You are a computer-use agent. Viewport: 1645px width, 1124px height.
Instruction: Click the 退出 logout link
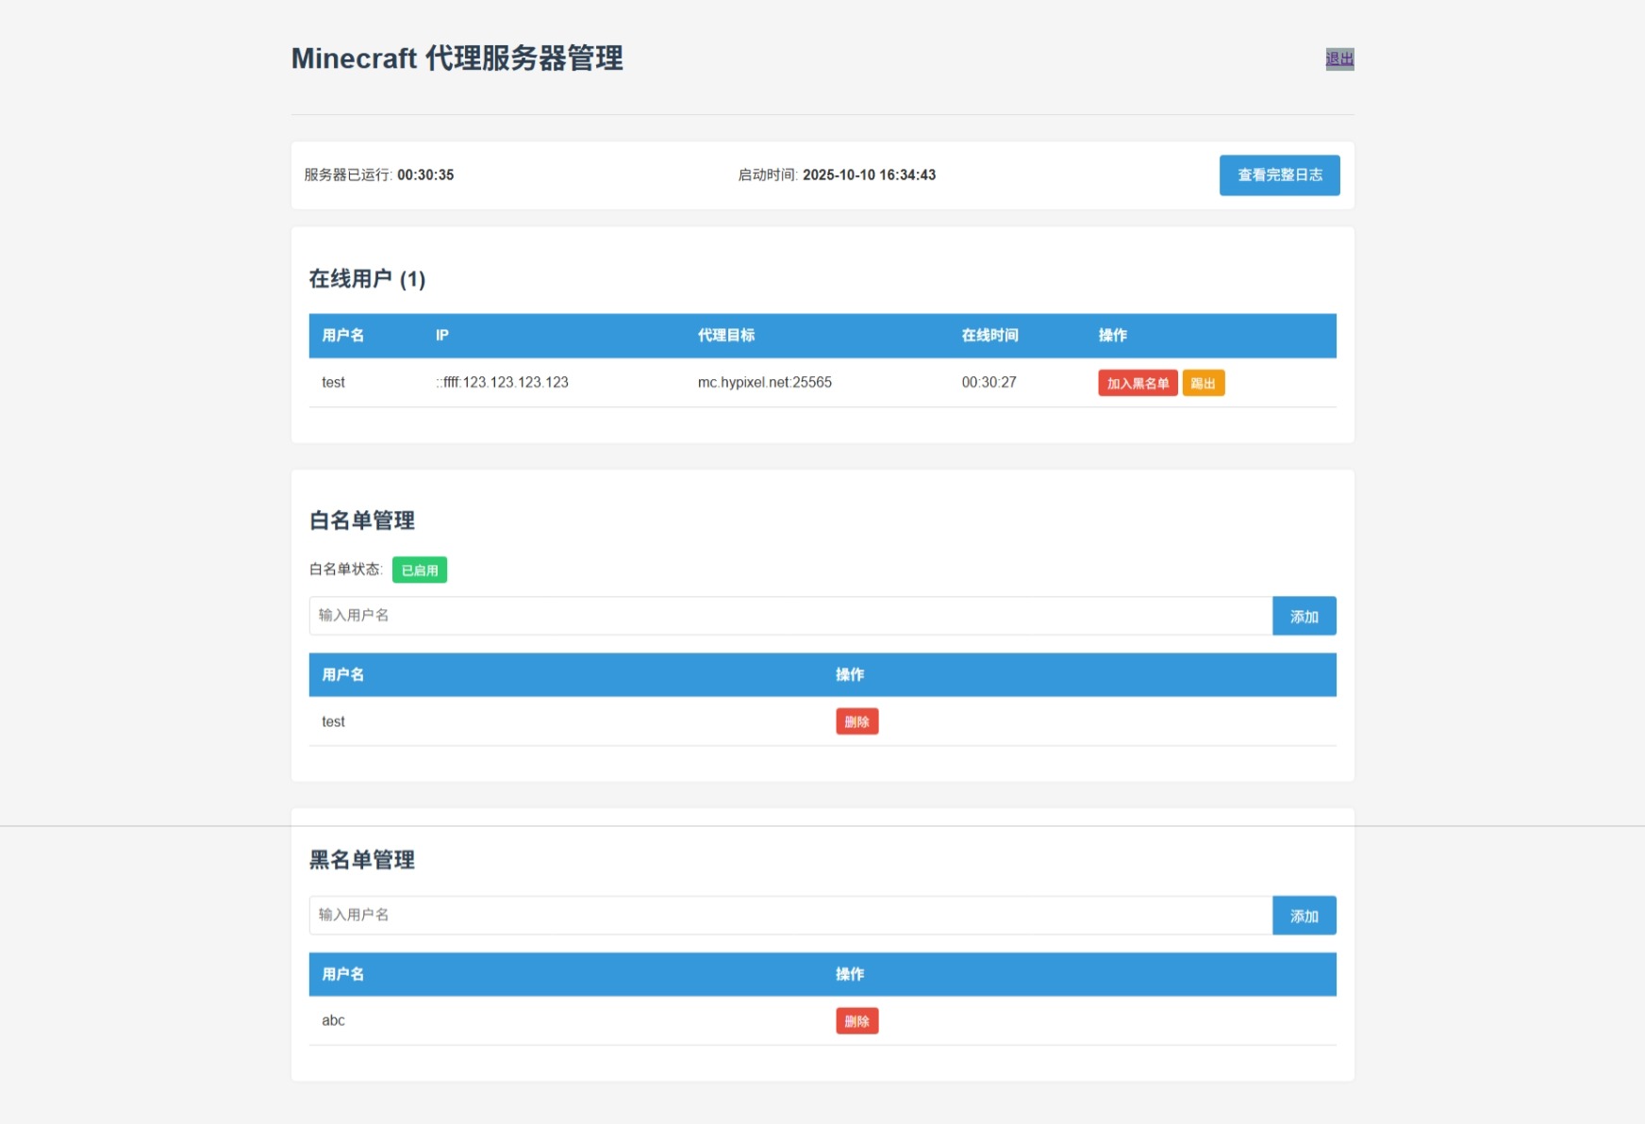1339,59
